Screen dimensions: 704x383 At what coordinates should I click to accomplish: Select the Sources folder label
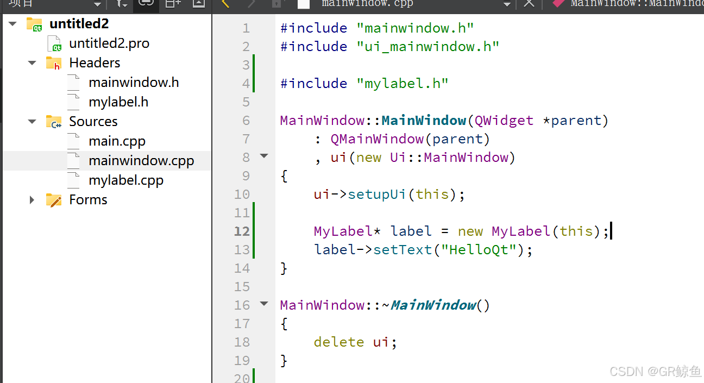[x=93, y=122]
